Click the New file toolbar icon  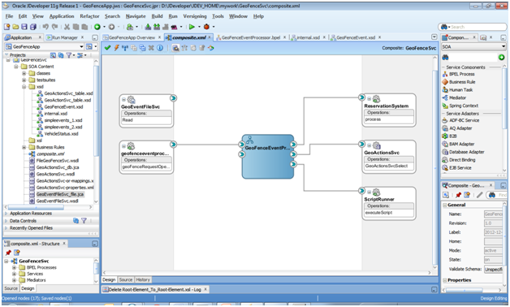point(6,27)
